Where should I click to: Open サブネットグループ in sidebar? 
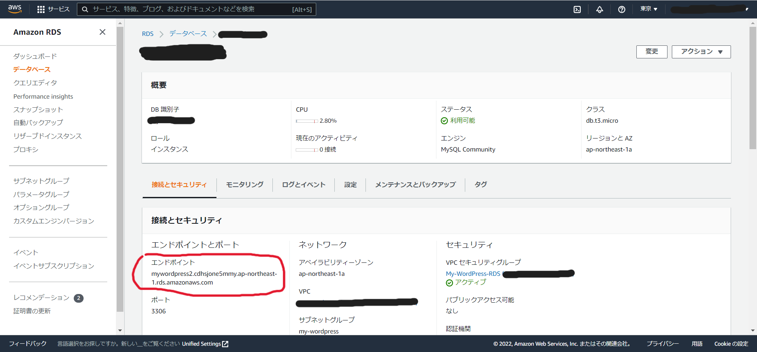tap(41, 181)
